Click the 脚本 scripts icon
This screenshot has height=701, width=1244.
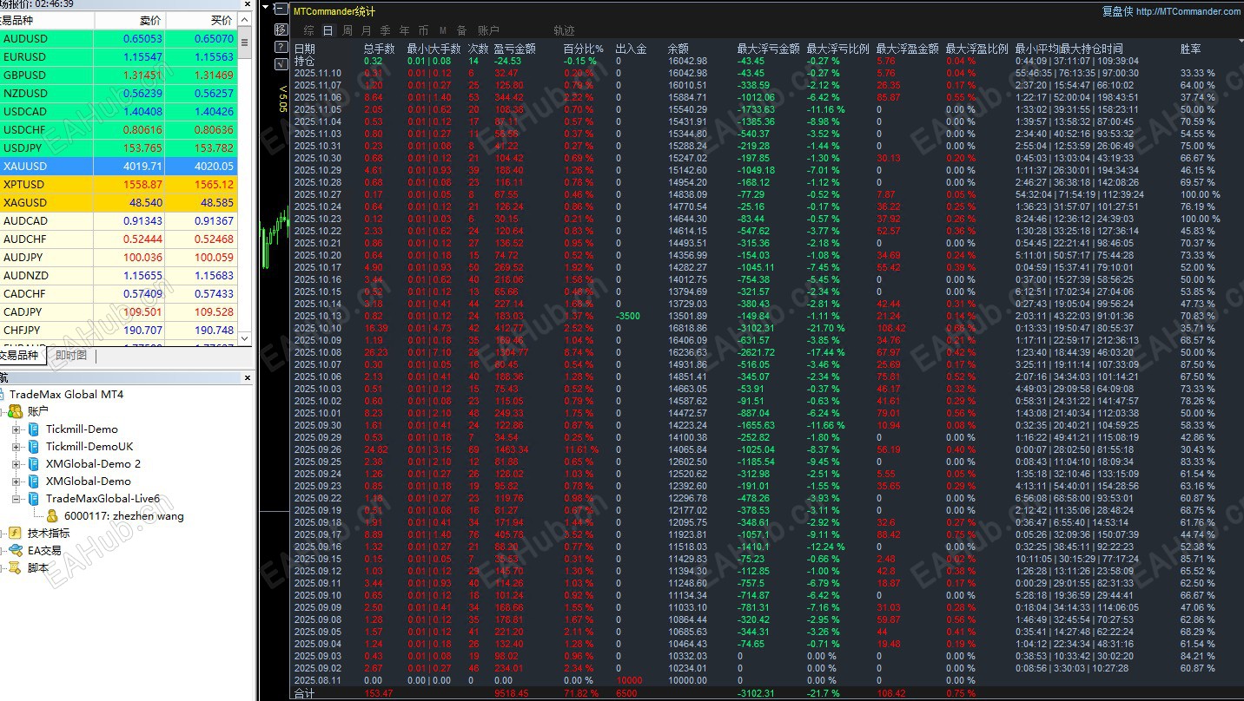(x=16, y=567)
